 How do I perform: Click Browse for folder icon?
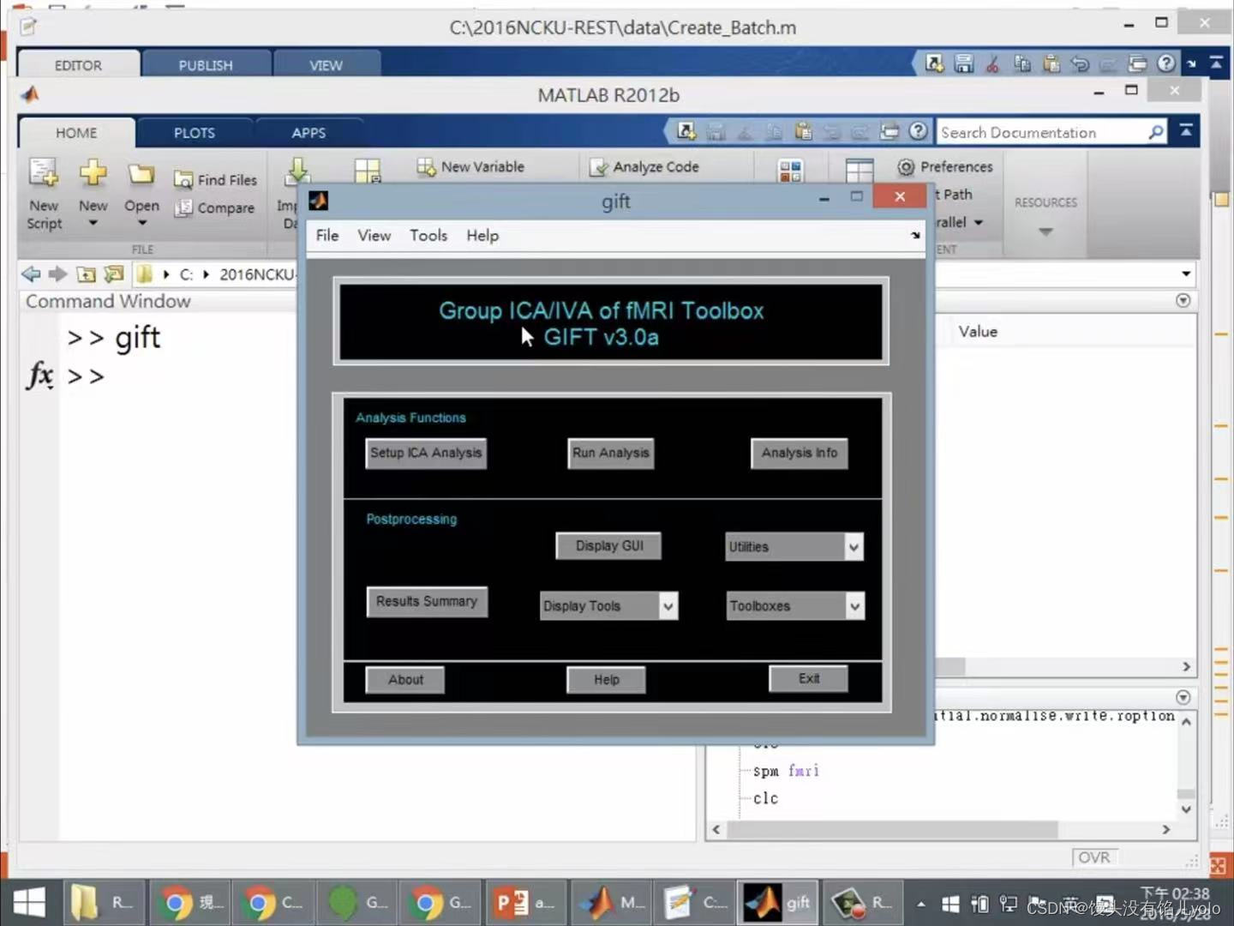tap(113, 274)
